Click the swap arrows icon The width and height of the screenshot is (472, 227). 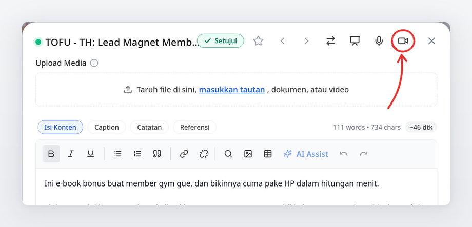(x=330, y=41)
